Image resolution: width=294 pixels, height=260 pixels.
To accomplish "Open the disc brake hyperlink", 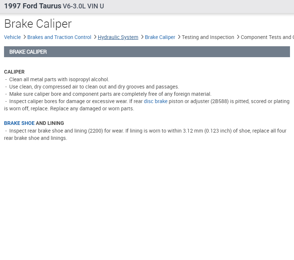I will click(x=156, y=101).
